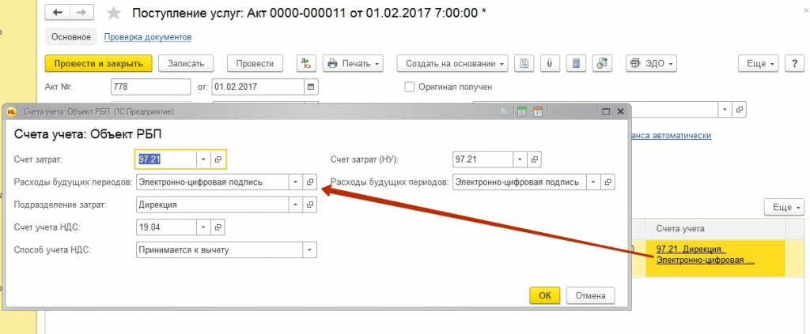Open calendar picker next to act date

pos(312,87)
